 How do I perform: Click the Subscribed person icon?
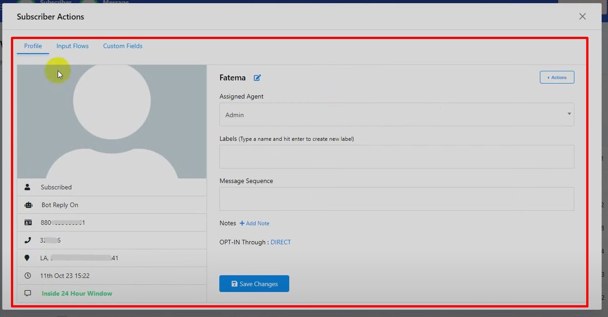tap(28, 187)
